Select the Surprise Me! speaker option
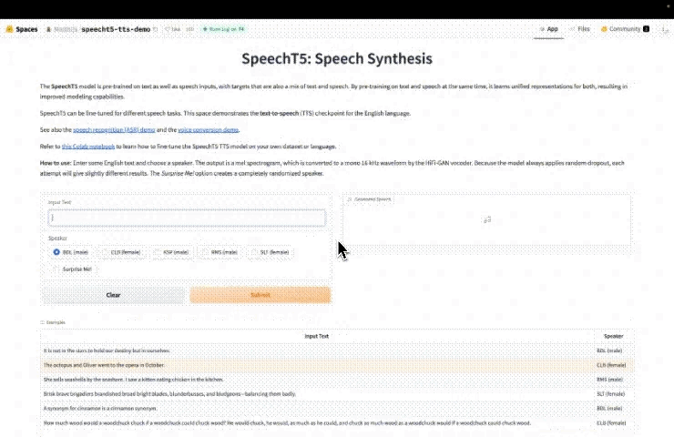Screen dimensions: 674x437 click(x=72, y=269)
